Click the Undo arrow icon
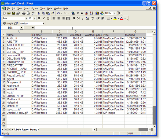 [58, 13]
